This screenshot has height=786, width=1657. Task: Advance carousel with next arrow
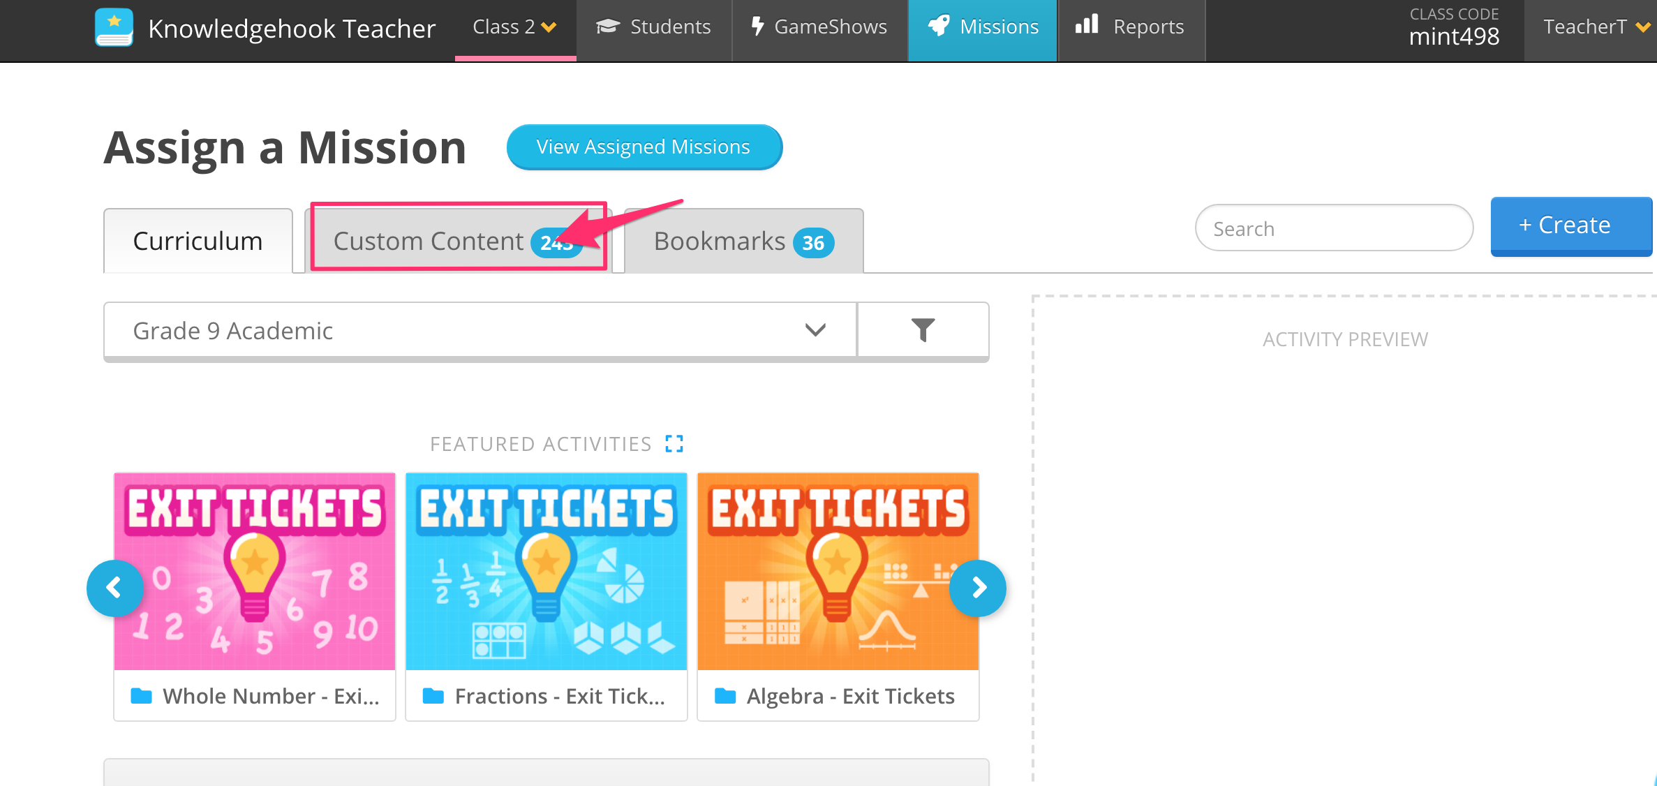click(977, 588)
